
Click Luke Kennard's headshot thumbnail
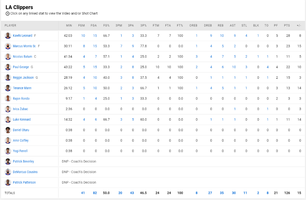pyautogui.click(x=8, y=120)
